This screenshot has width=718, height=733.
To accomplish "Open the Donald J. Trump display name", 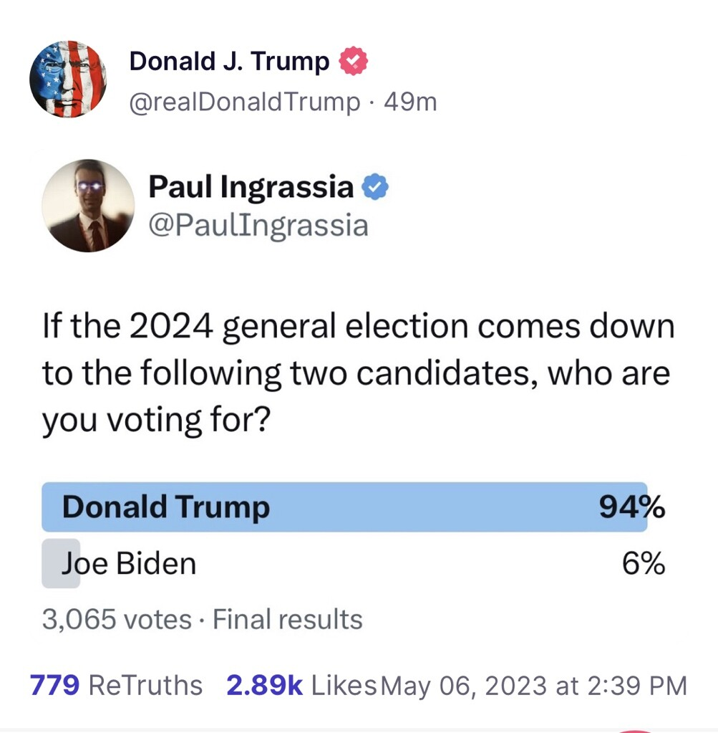I will [229, 62].
